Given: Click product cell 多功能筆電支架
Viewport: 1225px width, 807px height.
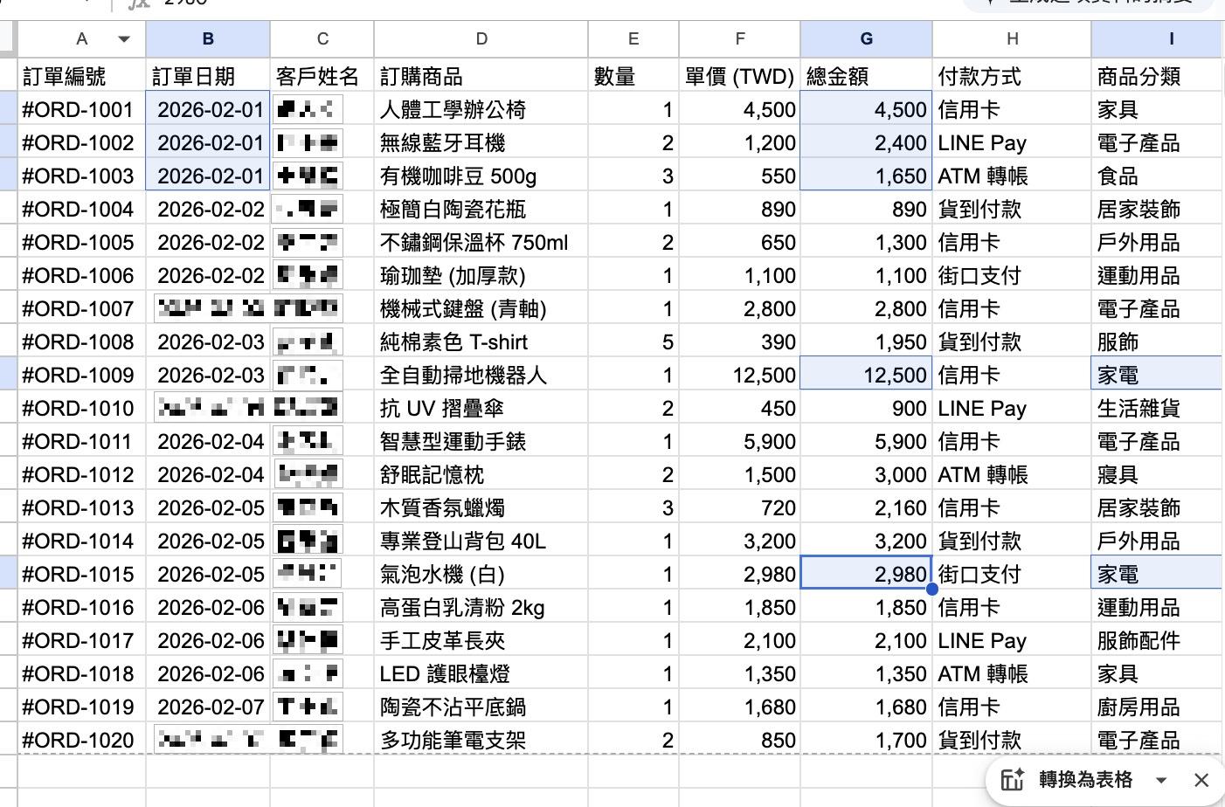Looking at the screenshot, I should [x=481, y=740].
